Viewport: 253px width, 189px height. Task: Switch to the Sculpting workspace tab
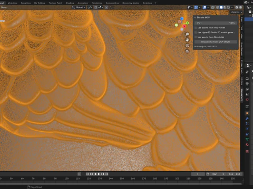point(26,3)
